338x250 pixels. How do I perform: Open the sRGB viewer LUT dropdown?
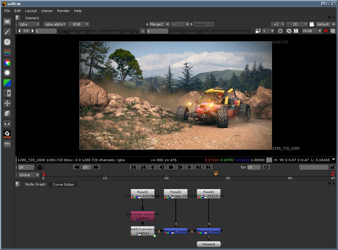coord(312,31)
